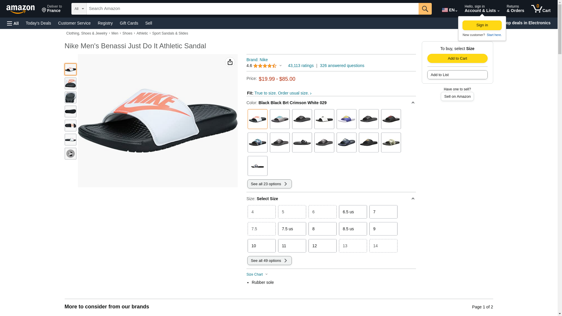Select size 10
This screenshot has width=562, height=316.
[261, 246]
